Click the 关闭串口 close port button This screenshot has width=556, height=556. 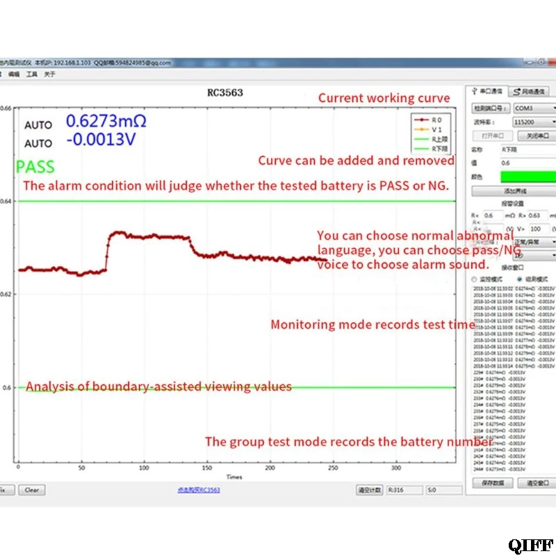click(537, 136)
